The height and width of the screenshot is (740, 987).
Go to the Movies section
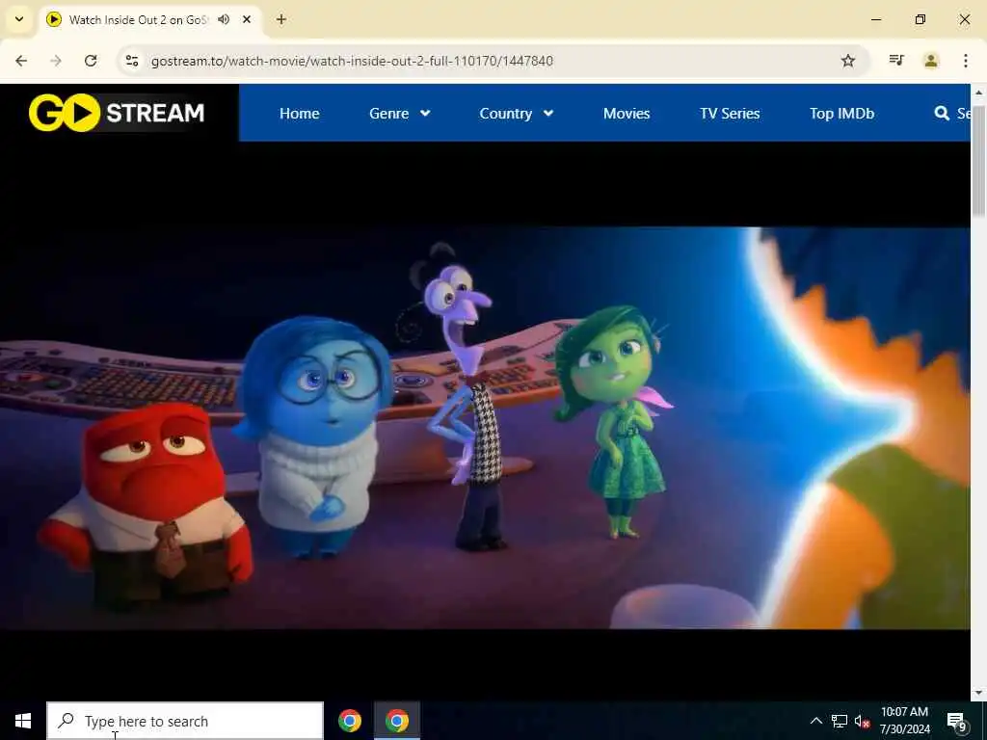(x=627, y=114)
